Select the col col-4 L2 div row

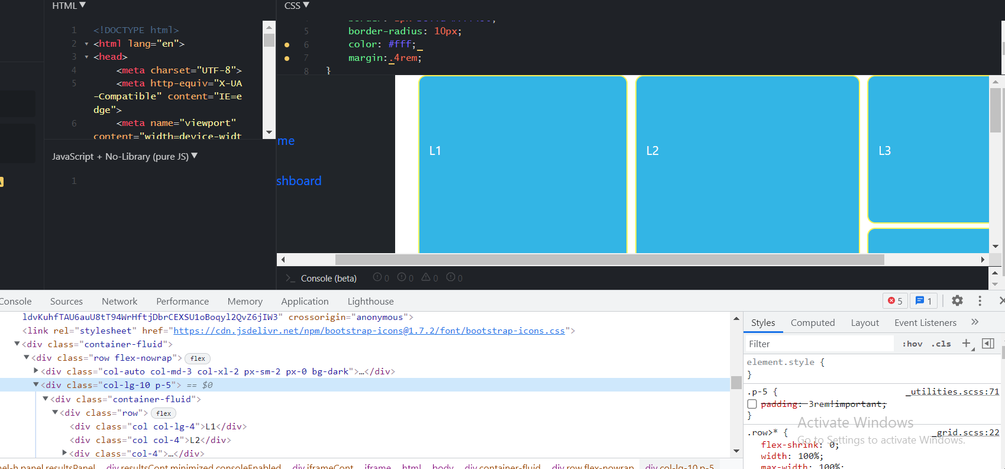pyautogui.click(x=150, y=440)
